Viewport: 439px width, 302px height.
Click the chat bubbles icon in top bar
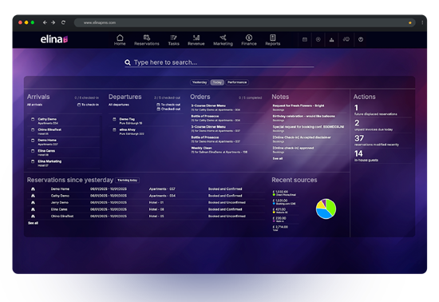pyautogui.click(x=346, y=39)
